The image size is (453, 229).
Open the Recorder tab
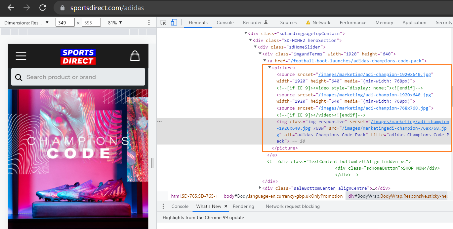[255, 22]
